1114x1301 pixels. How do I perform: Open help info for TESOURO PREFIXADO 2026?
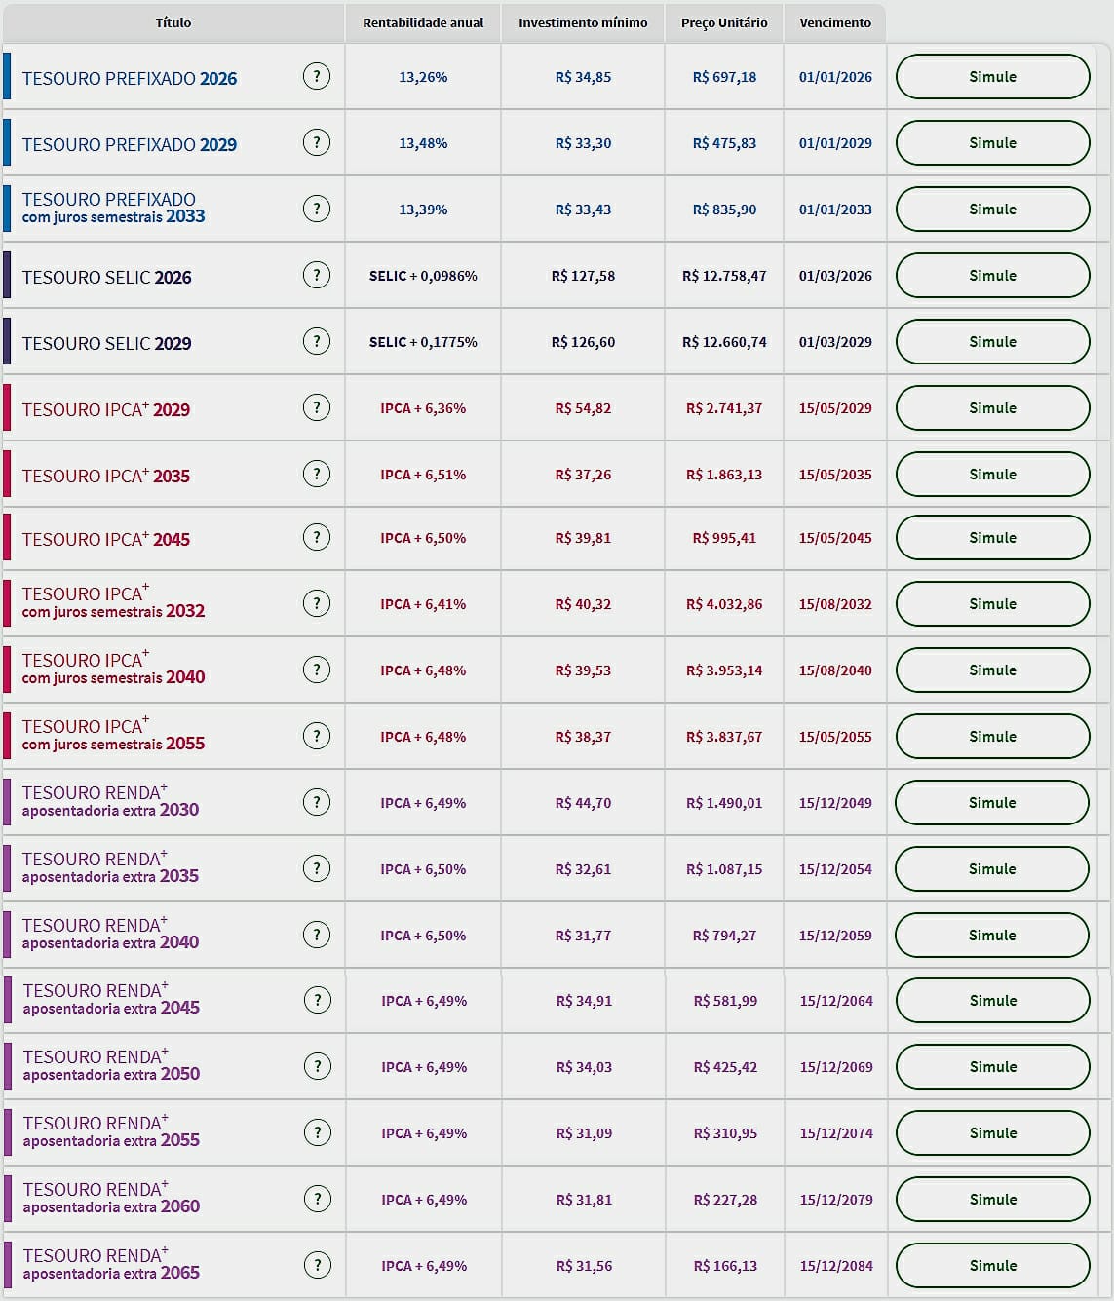[x=317, y=76]
